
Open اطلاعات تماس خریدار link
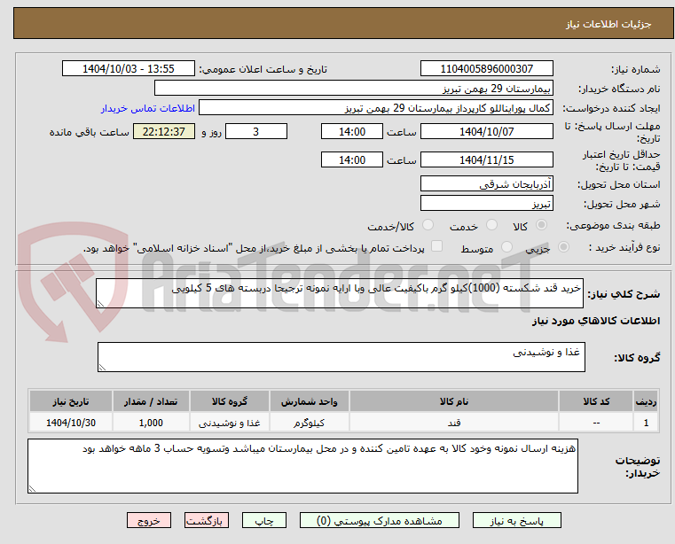[x=148, y=108]
